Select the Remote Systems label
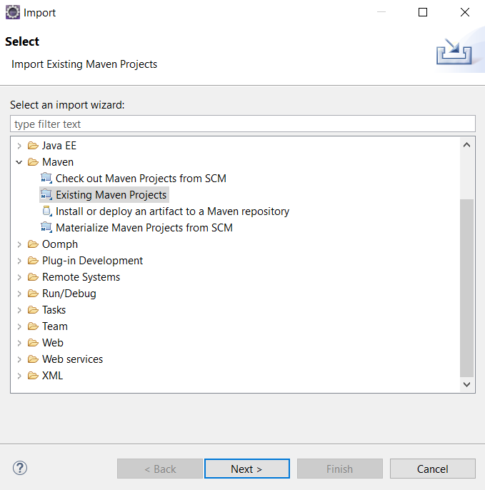Viewport: 485px width, 490px height. pos(81,277)
